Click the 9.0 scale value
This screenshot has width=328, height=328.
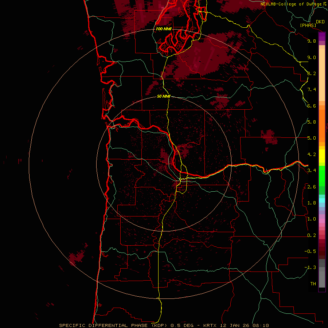pos(312,57)
